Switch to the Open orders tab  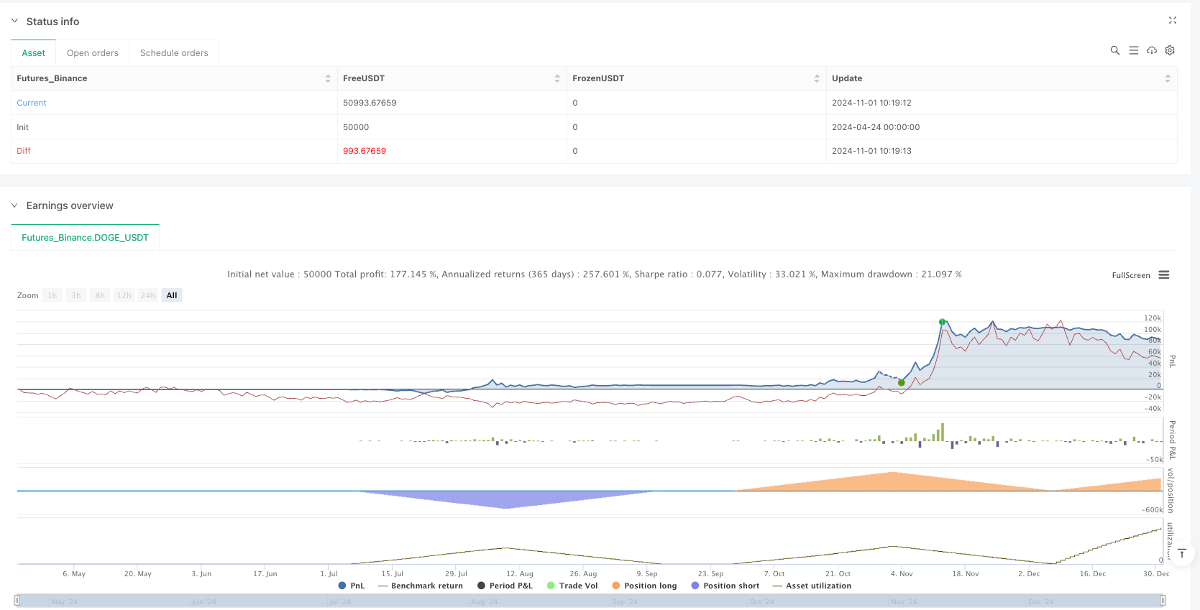93,53
